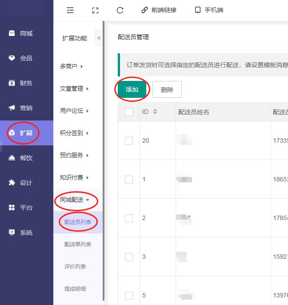Collapse the 同城配送 submenu
Image resolution: width=288 pixels, height=305 pixels.
[x=75, y=200]
